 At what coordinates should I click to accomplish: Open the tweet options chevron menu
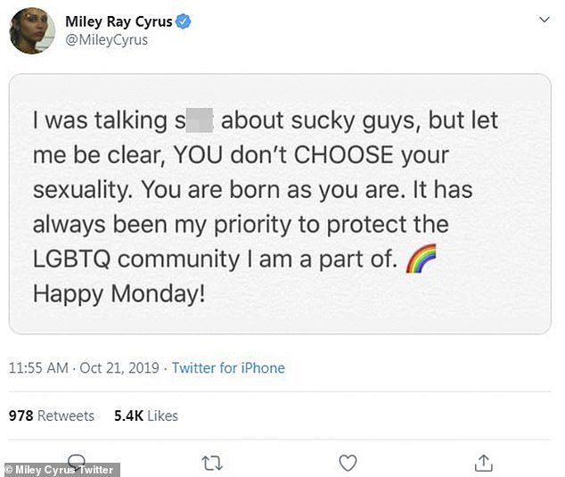click(545, 20)
